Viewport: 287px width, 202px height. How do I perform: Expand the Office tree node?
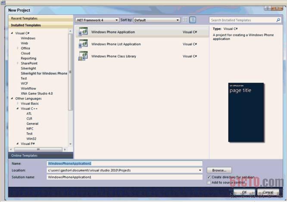point(18,48)
